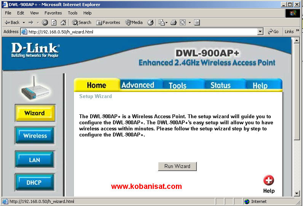
Task: Open the Help menu in menu bar
Action: click(87, 13)
